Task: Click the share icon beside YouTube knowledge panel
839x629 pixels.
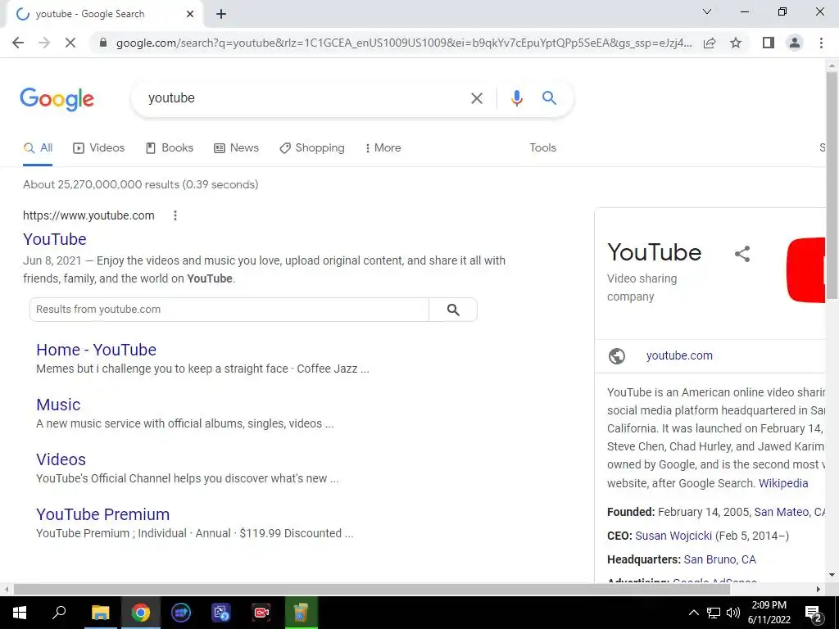Action: tap(742, 254)
